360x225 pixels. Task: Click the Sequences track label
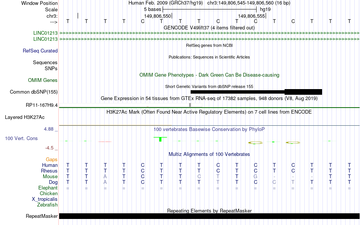(x=45, y=62)
